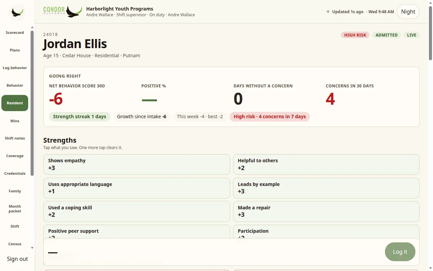This screenshot has height=271, width=433.
Task: Toggle the Used a coping skill strength
Action: point(137,211)
